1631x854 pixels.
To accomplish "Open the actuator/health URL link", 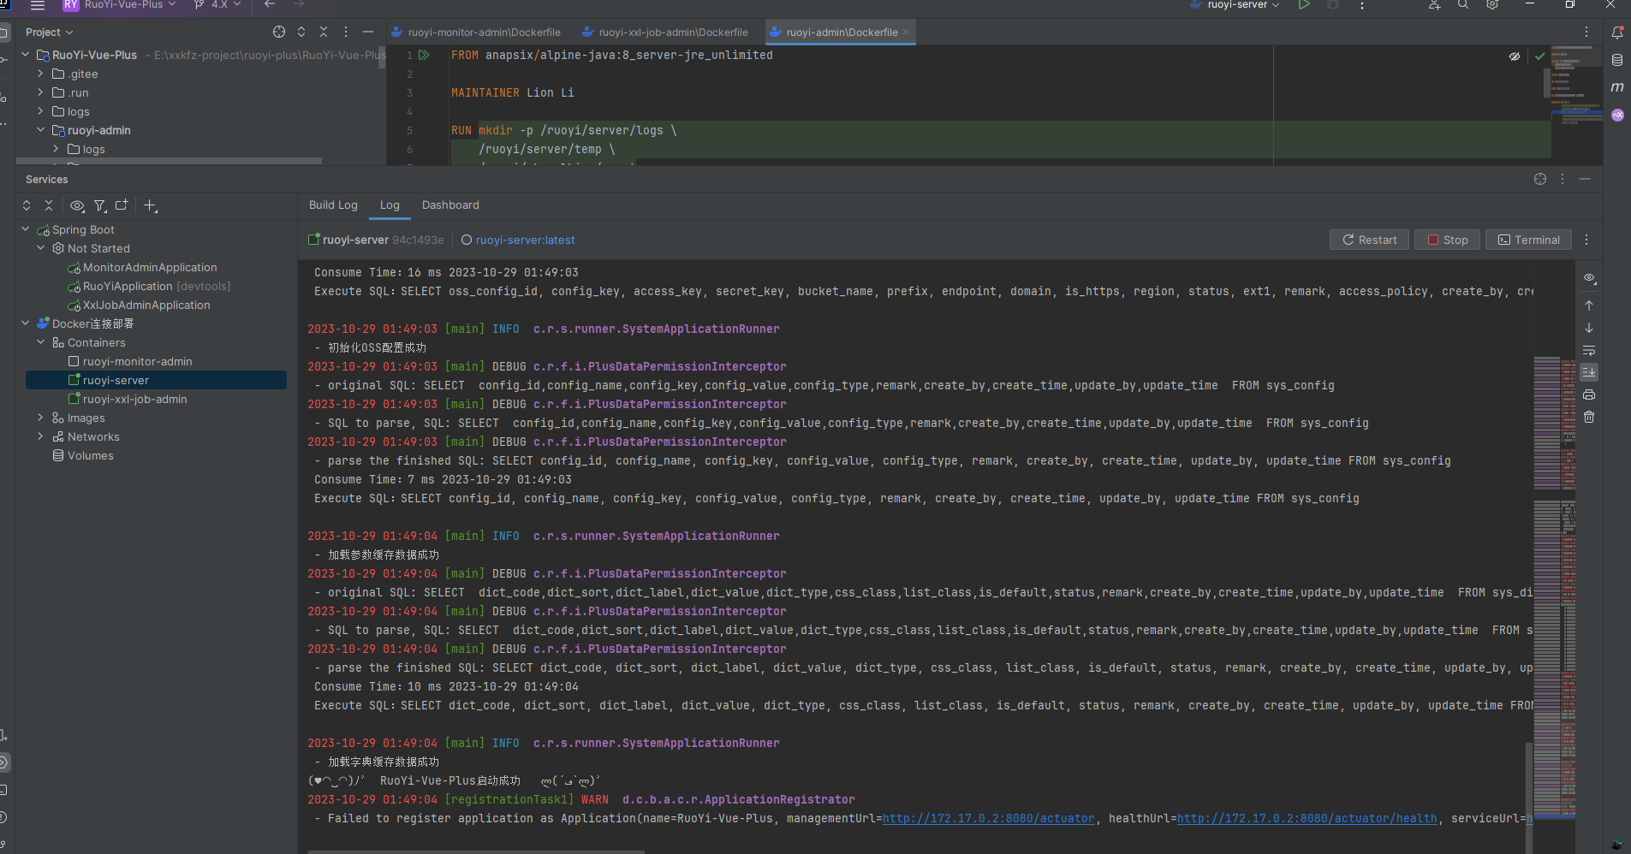I will (x=1307, y=819).
